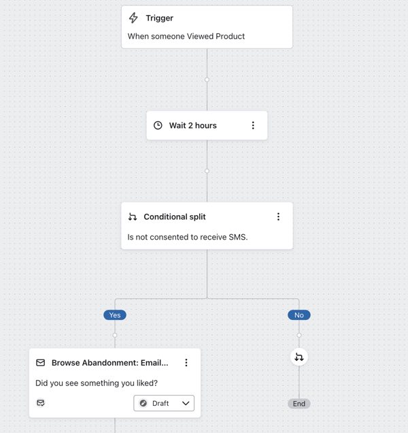Screen dimensions: 408x433
Task: Click the Trigger lightning bolt icon
Action: click(133, 18)
